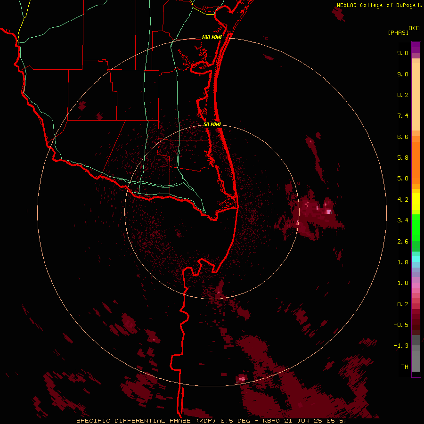Screen dimensions: 424x424
Task: Click the 50 NMI range ring label
Action: [212, 124]
